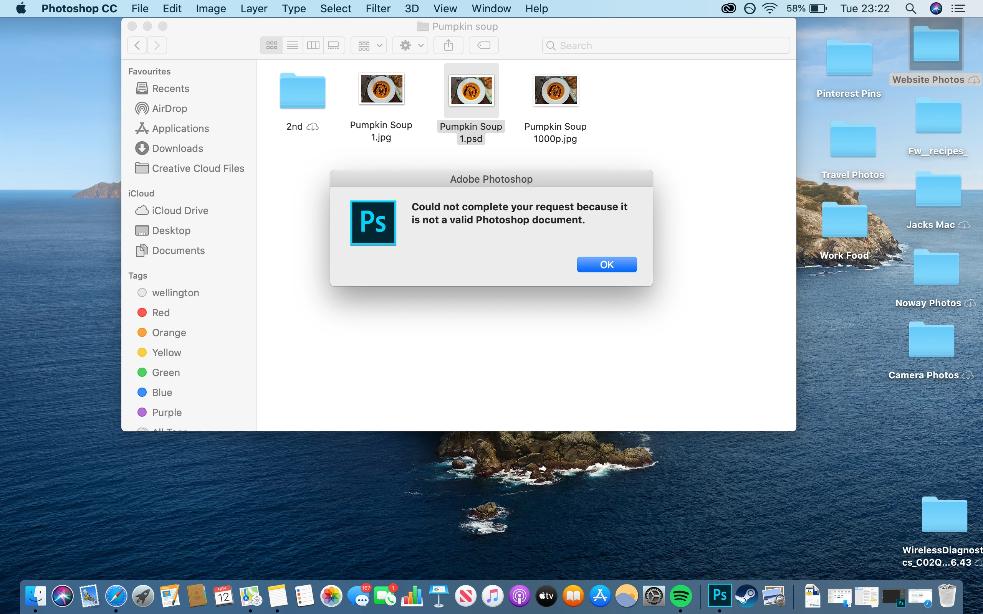
Task: Click OK in the Photoshop error dialog
Action: [606, 264]
